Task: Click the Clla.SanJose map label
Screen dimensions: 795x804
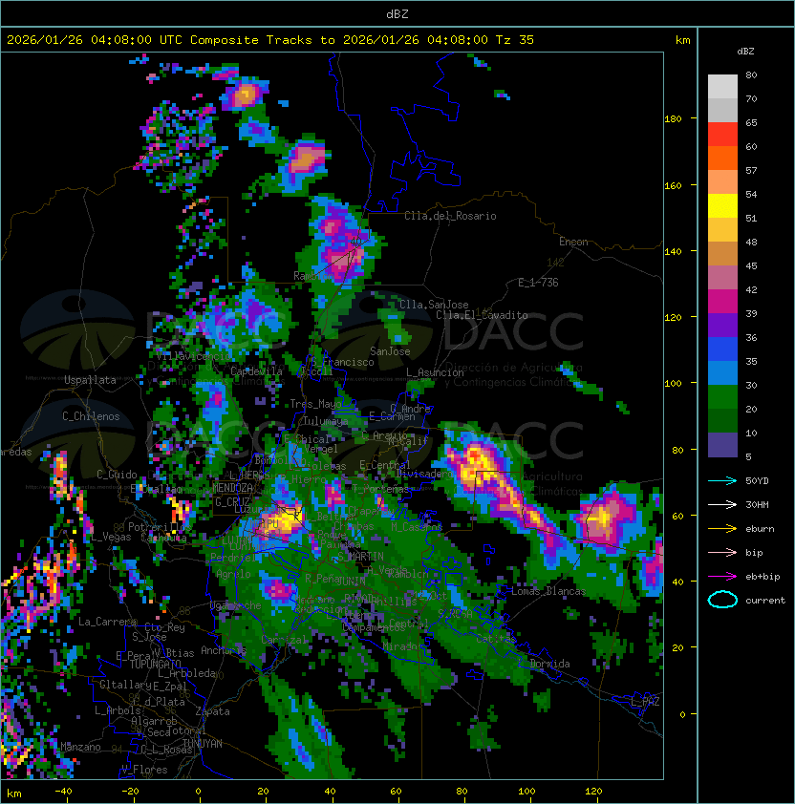Action: (434, 305)
